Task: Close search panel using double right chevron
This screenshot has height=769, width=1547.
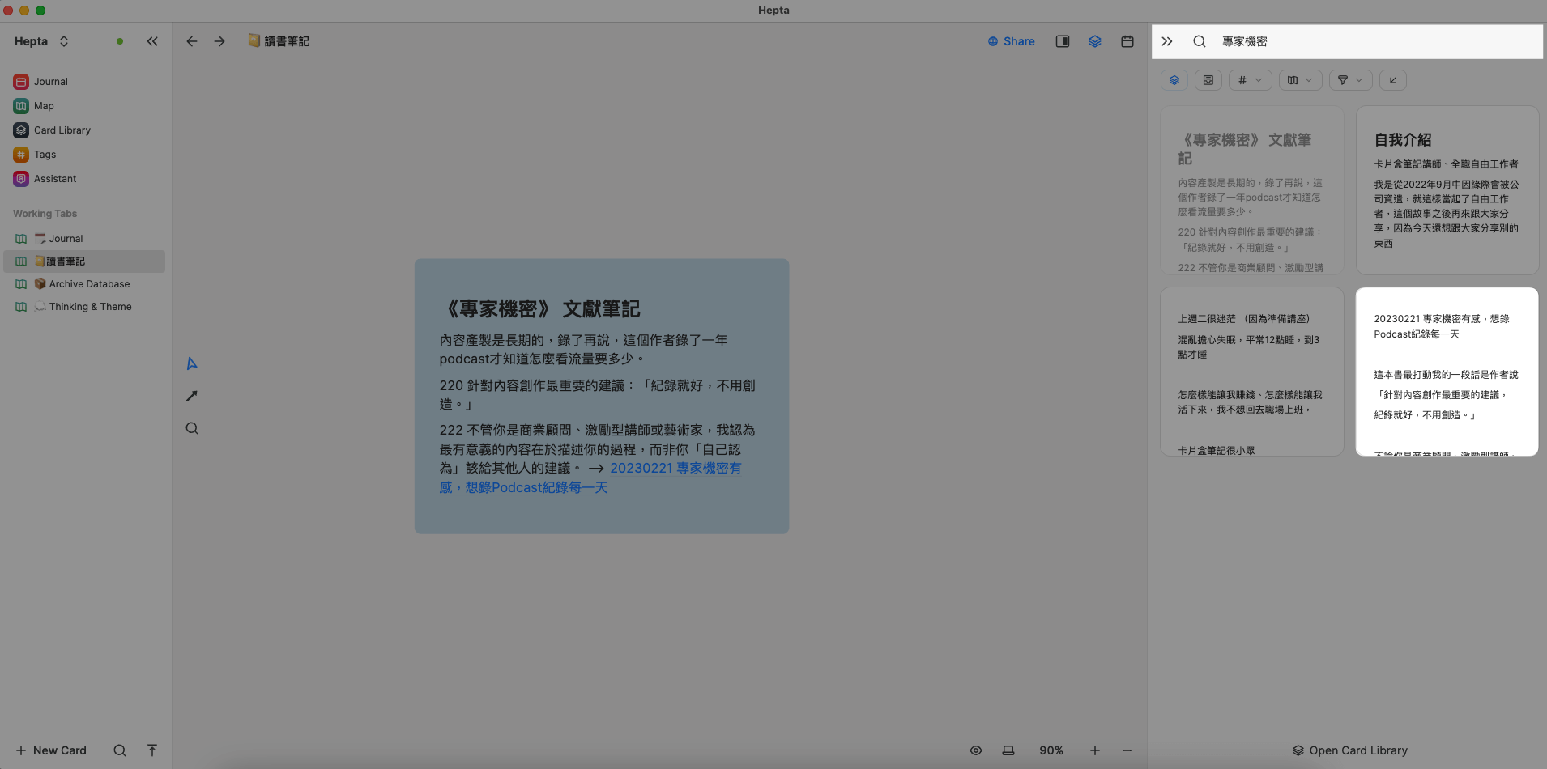Action: [x=1166, y=41]
